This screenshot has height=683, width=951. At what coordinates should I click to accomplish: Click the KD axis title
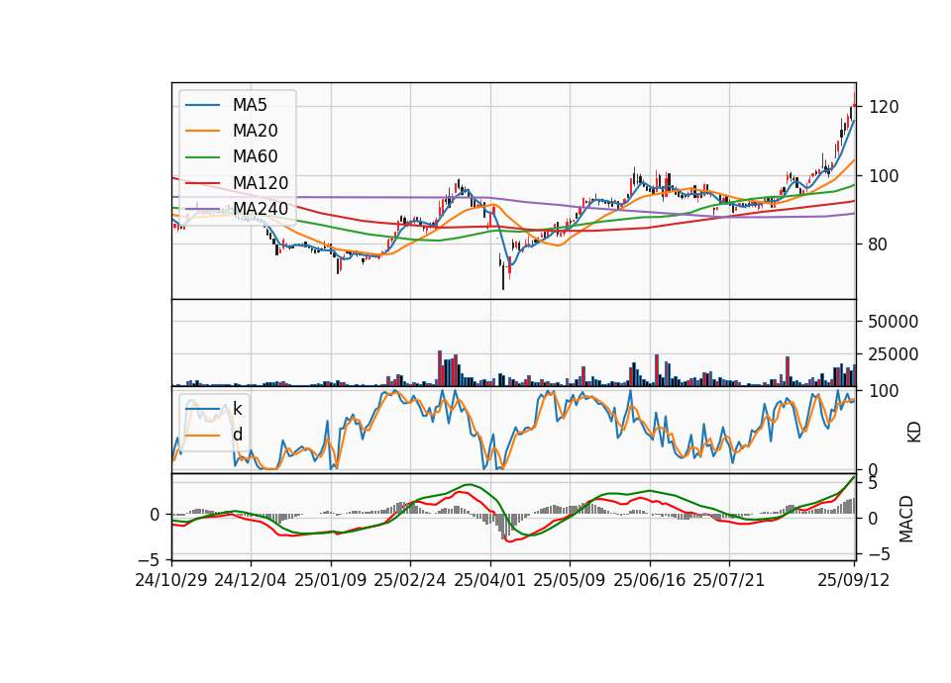(x=914, y=433)
